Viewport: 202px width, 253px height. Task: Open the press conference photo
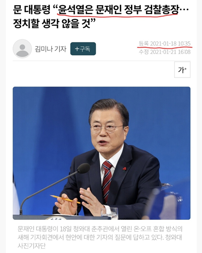coord(102,153)
